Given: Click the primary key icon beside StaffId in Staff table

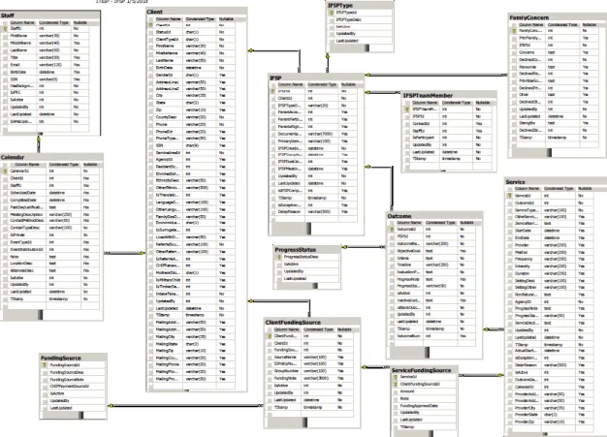Looking at the screenshot, I should point(5,29).
